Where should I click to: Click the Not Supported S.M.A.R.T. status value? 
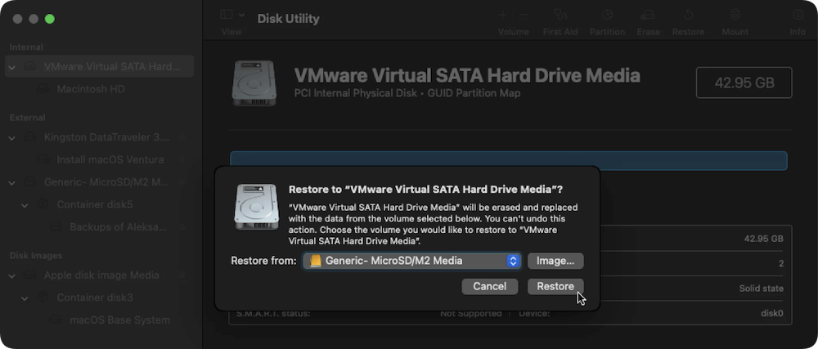(470, 314)
